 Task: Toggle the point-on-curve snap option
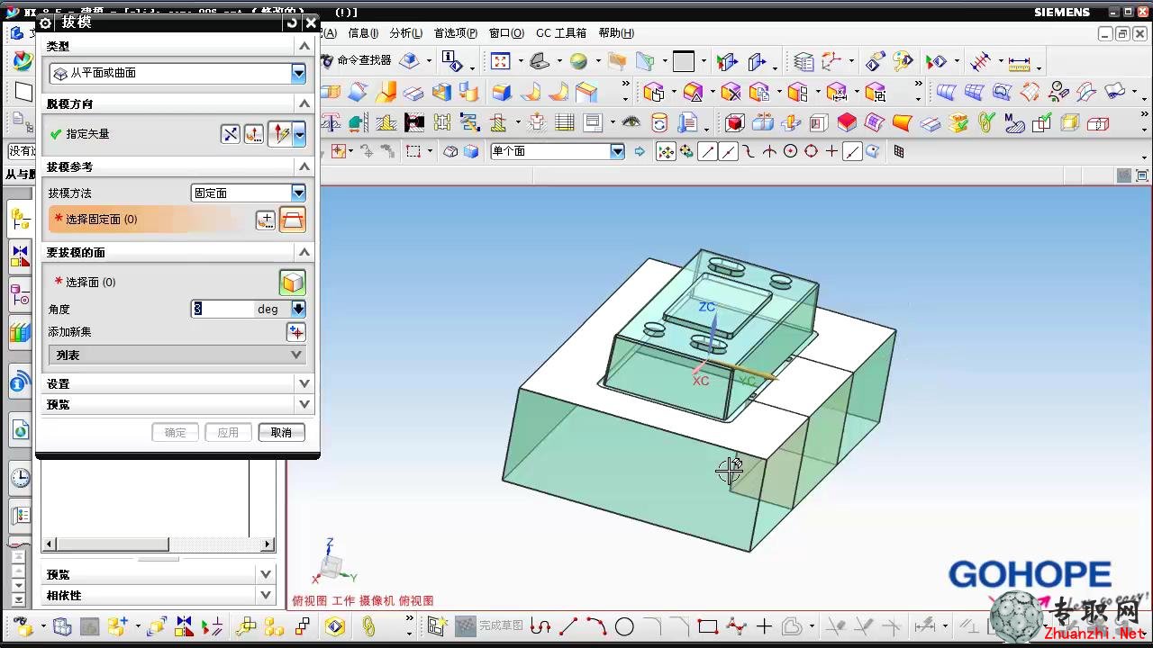[x=852, y=151]
